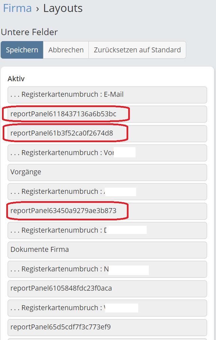
Task: Click the Firma breadcrumb link
Action: 17,8
